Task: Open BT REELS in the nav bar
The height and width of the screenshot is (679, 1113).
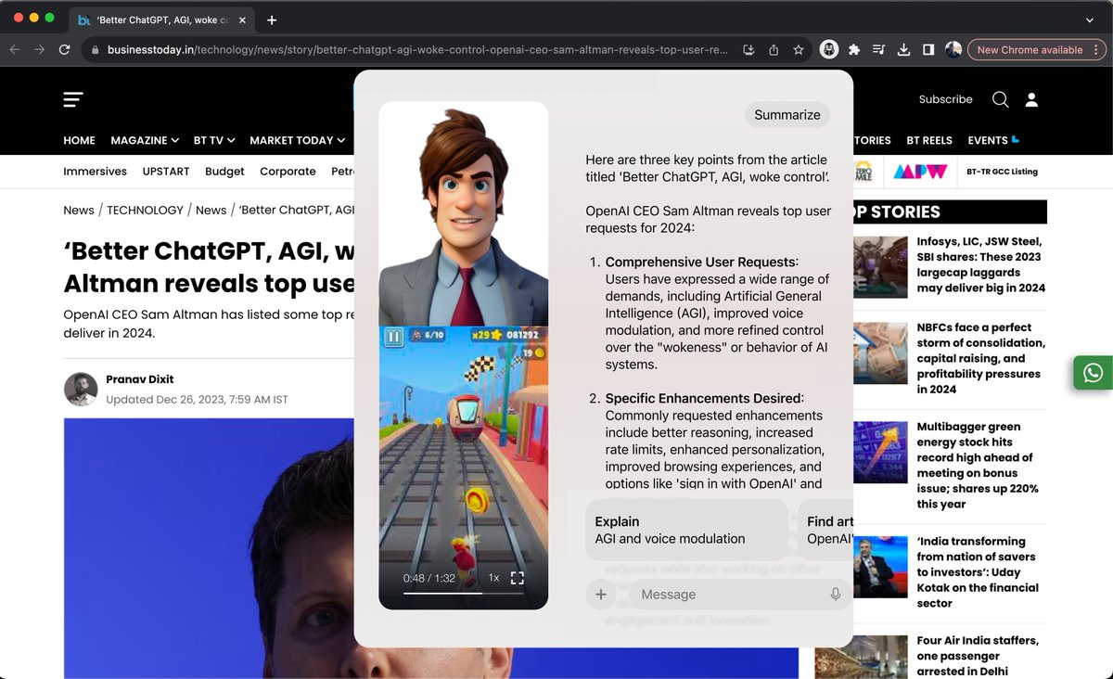Action: pyautogui.click(x=929, y=140)
